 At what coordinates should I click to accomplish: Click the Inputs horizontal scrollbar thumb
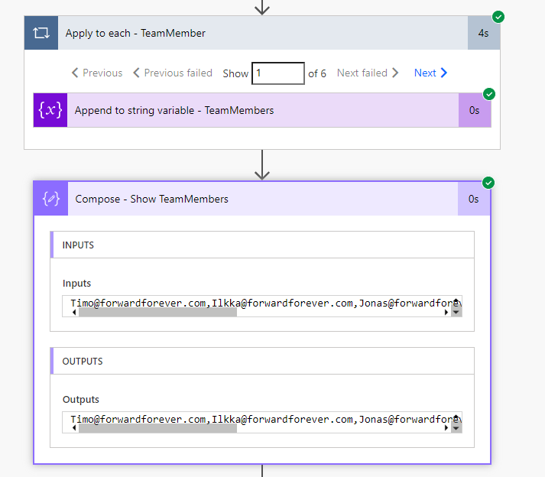tap(157, 312)
